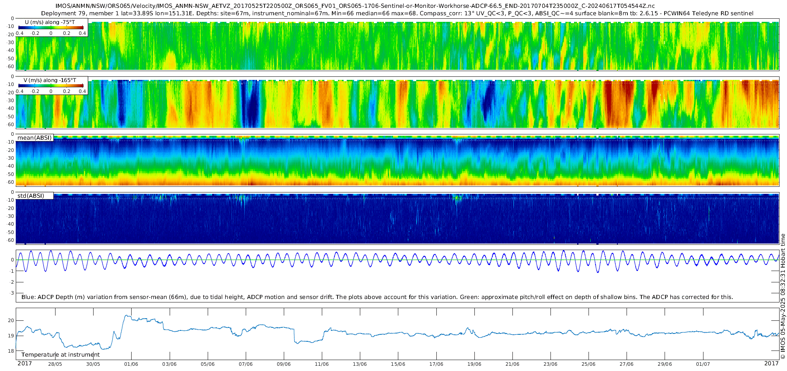Click the 'Deployment 79' metadata subtitle line

click(397, 14)
